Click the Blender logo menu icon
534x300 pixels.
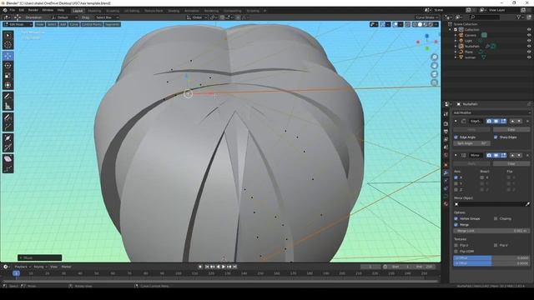pyautogui.click(x=5, y=10)
